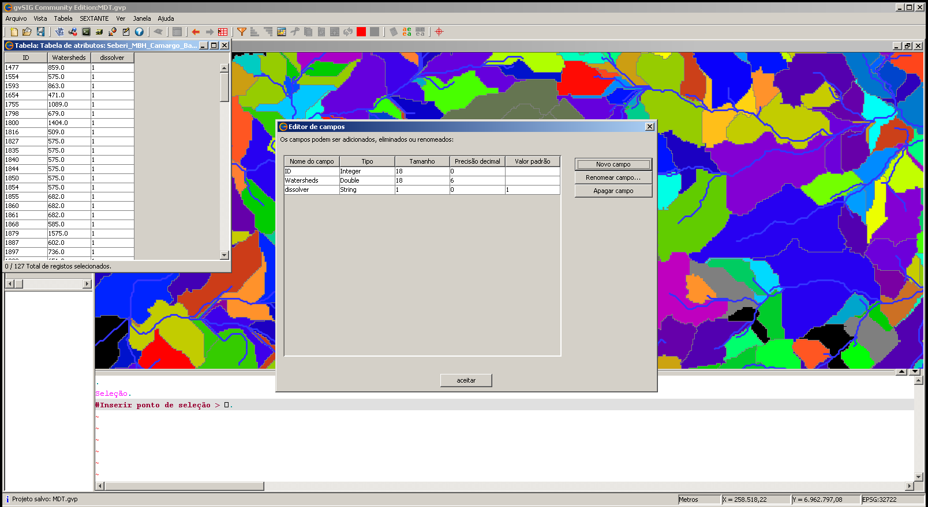Click the aceitar button in the field editor
Image resolution: width=928 pixels, height=507 pixels.
(466, 380)
